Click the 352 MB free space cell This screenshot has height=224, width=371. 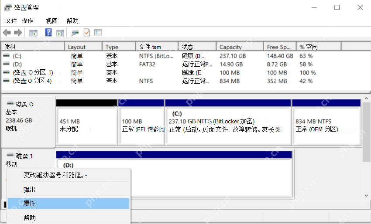coord(277,81)
